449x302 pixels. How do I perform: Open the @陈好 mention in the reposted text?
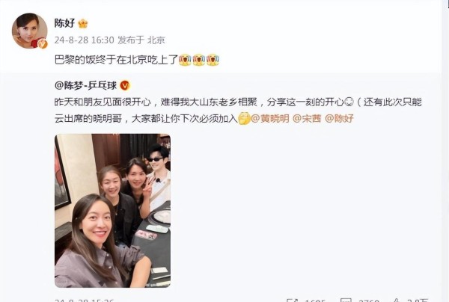pos(339,118)
